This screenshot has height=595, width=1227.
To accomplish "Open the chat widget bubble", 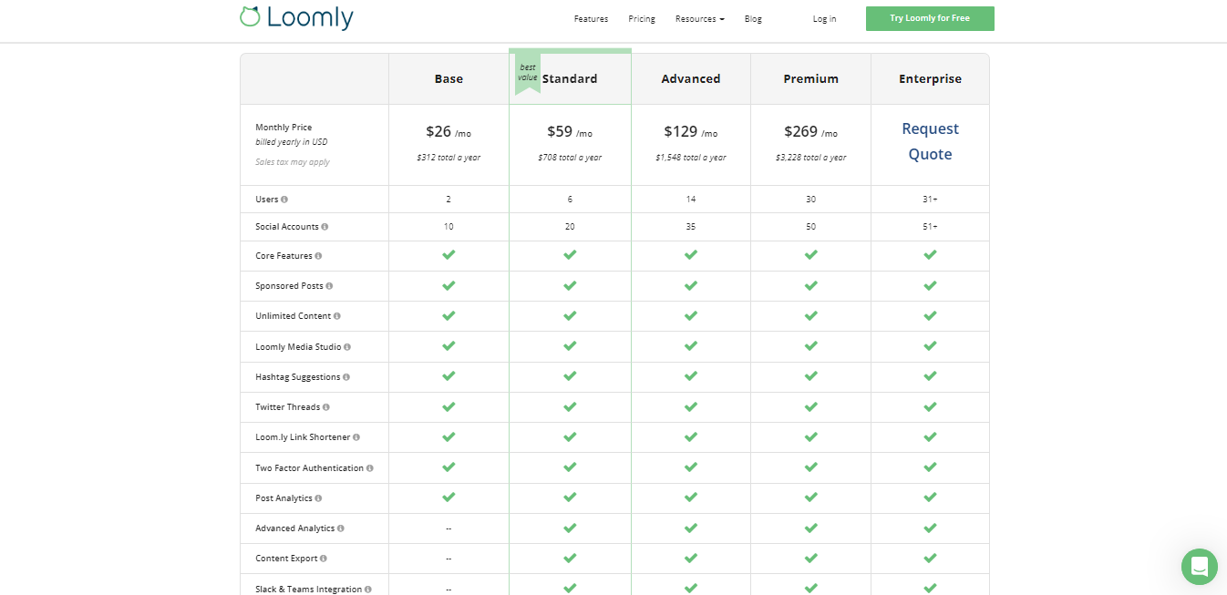I will coord(1200,567).
